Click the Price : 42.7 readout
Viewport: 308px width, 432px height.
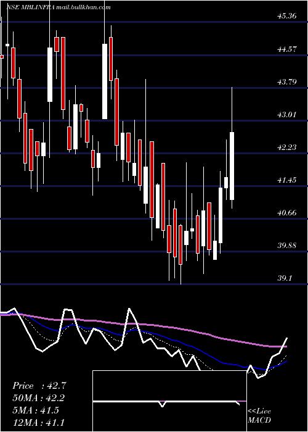(x=39, y=386)
